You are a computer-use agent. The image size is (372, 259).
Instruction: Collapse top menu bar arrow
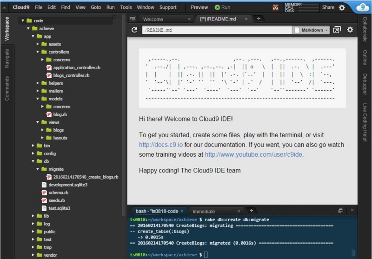[4, 7]
